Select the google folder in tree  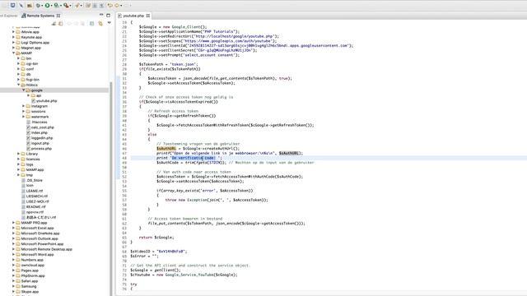click(x=36, y=90)
